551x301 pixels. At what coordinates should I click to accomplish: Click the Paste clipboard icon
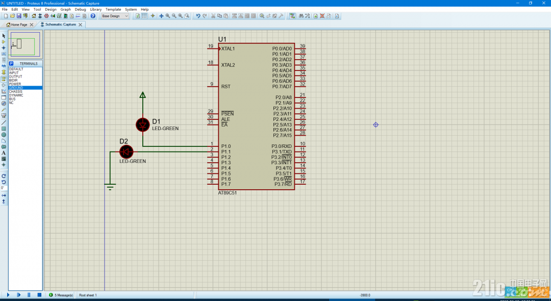(x=226, y=16)
